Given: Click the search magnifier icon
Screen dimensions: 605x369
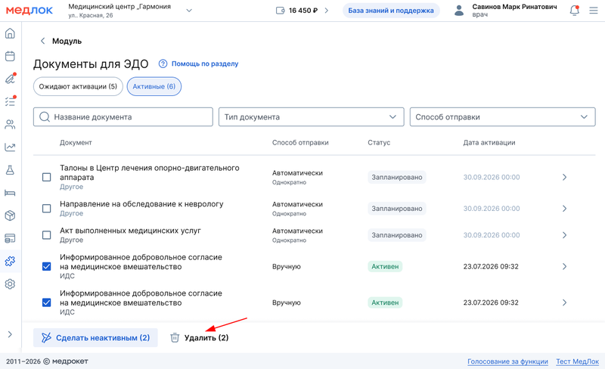Looking at the screenshot, I should click(45, 117).
